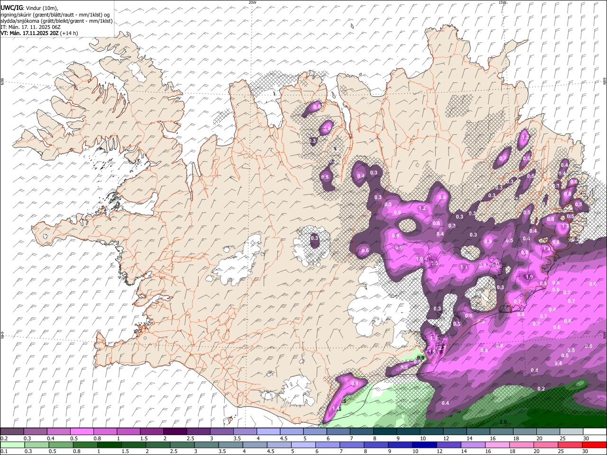Click the '1.9' precipitation value on the map
The image size is (607, 455).
[529, 277]
